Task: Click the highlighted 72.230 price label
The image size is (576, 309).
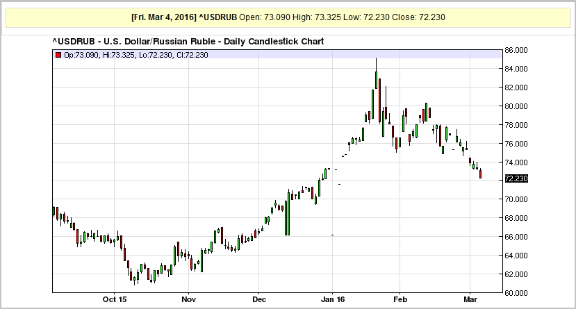Action: pos(516,178)
